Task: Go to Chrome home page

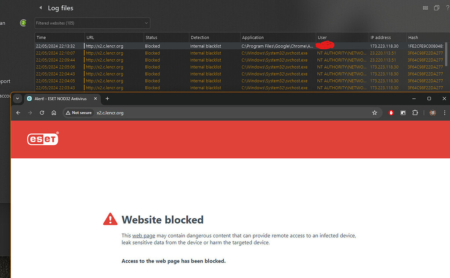Action: pos(54,113)
